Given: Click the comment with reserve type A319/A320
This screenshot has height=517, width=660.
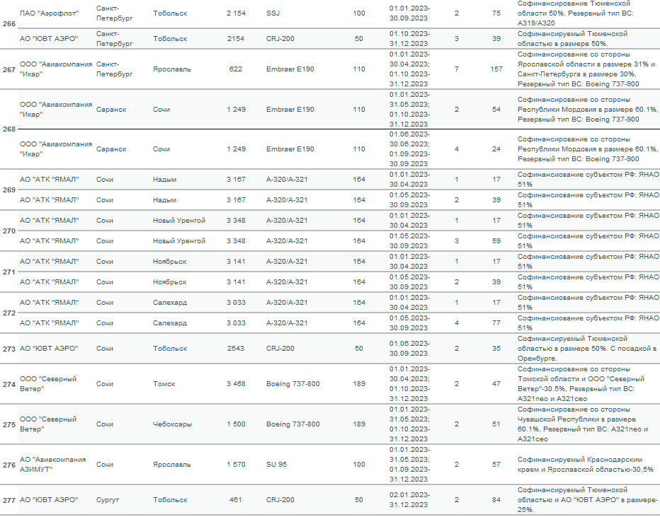Looking at the screenshot, I should (576, 13).
